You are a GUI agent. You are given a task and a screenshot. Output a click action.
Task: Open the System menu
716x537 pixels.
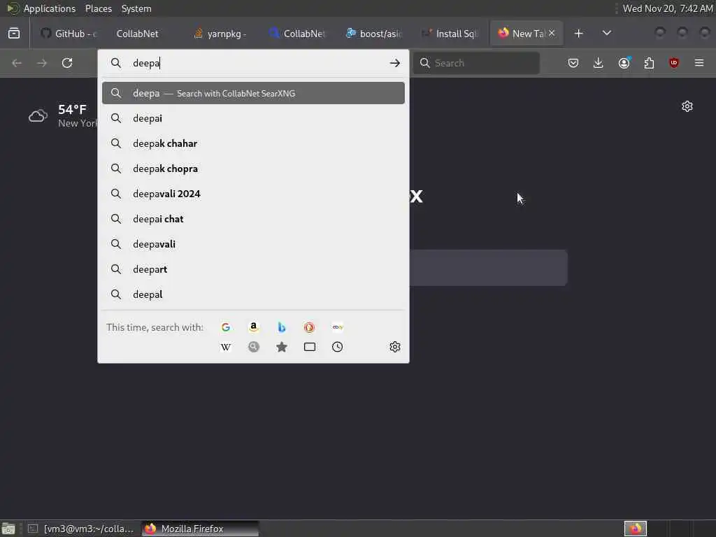[136, 8]
